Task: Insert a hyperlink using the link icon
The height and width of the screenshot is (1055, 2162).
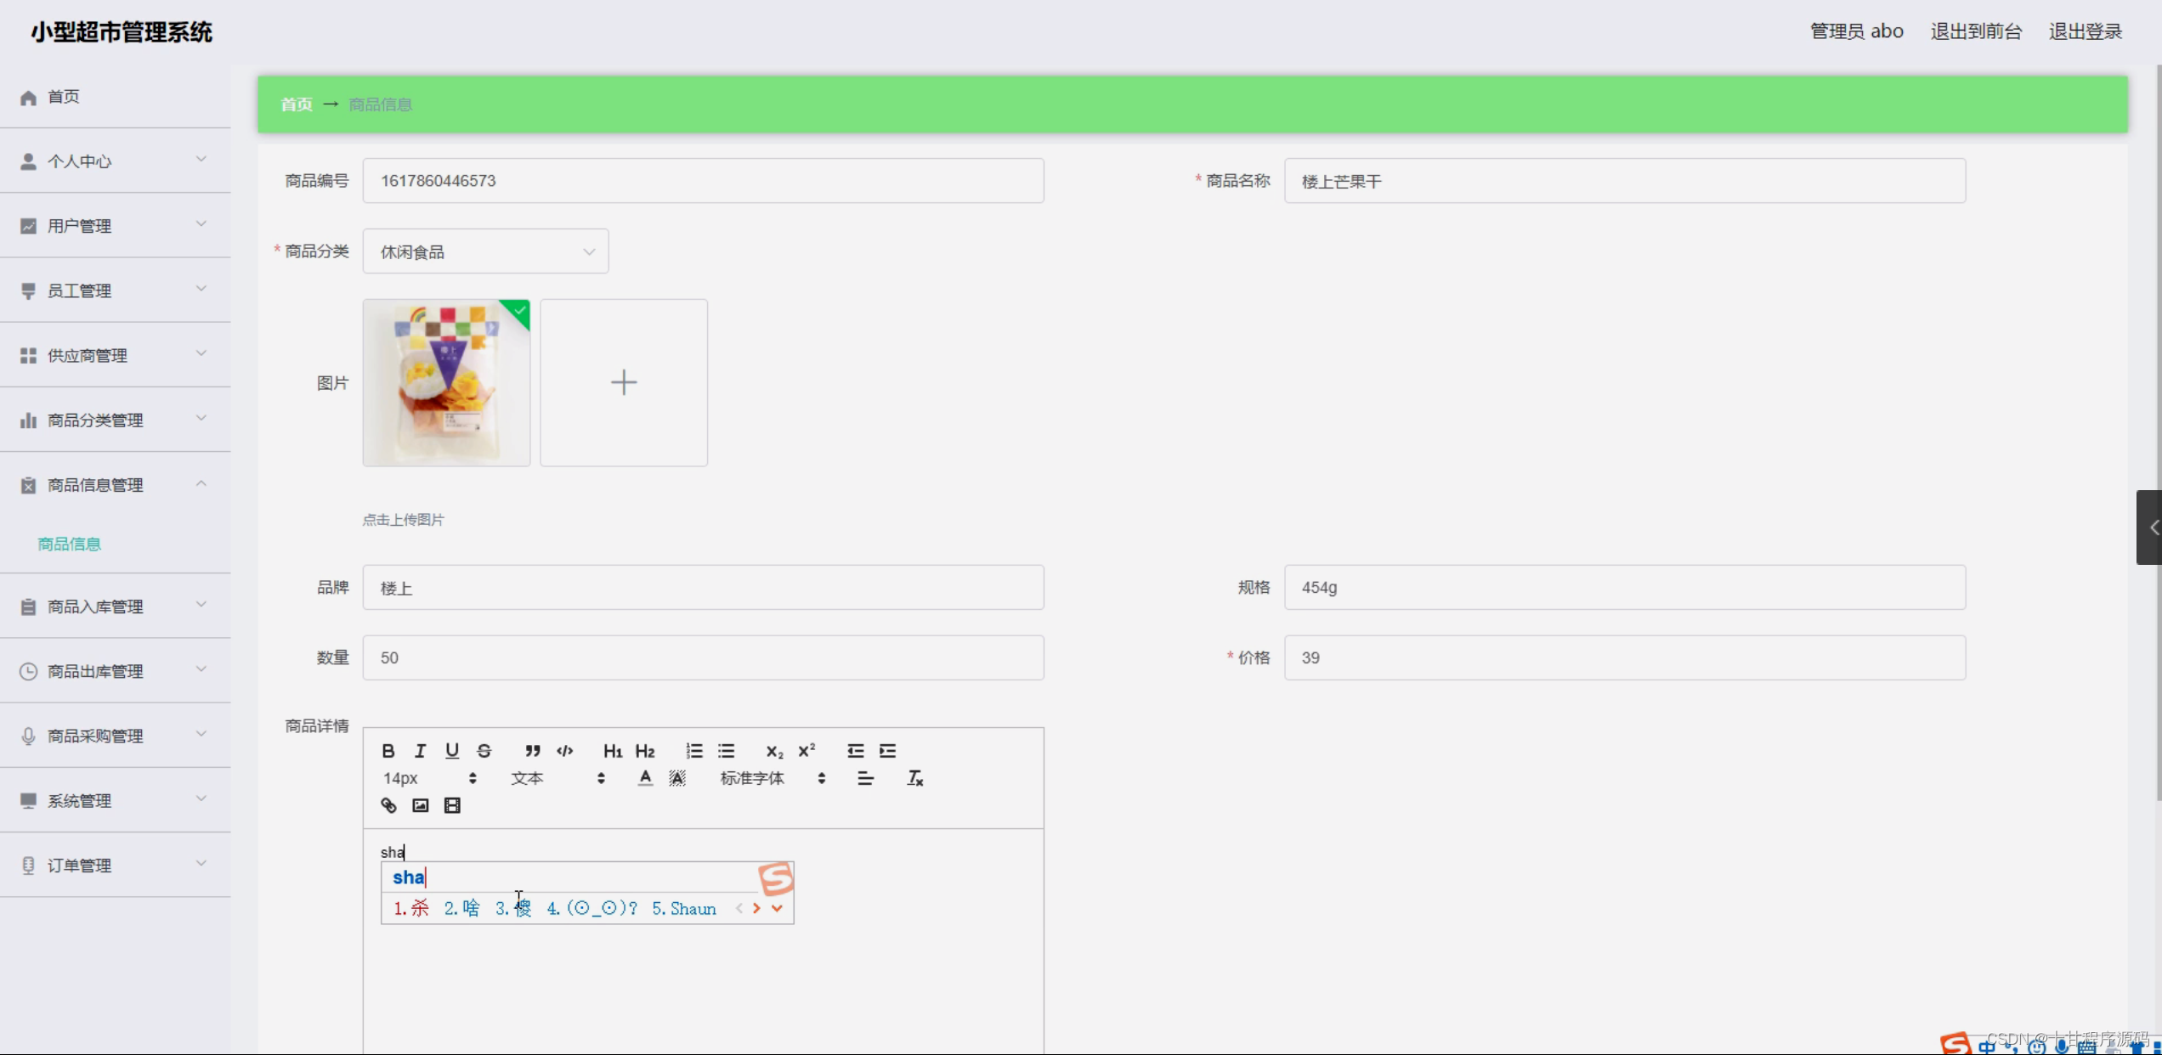Action: tap(388, 805)
